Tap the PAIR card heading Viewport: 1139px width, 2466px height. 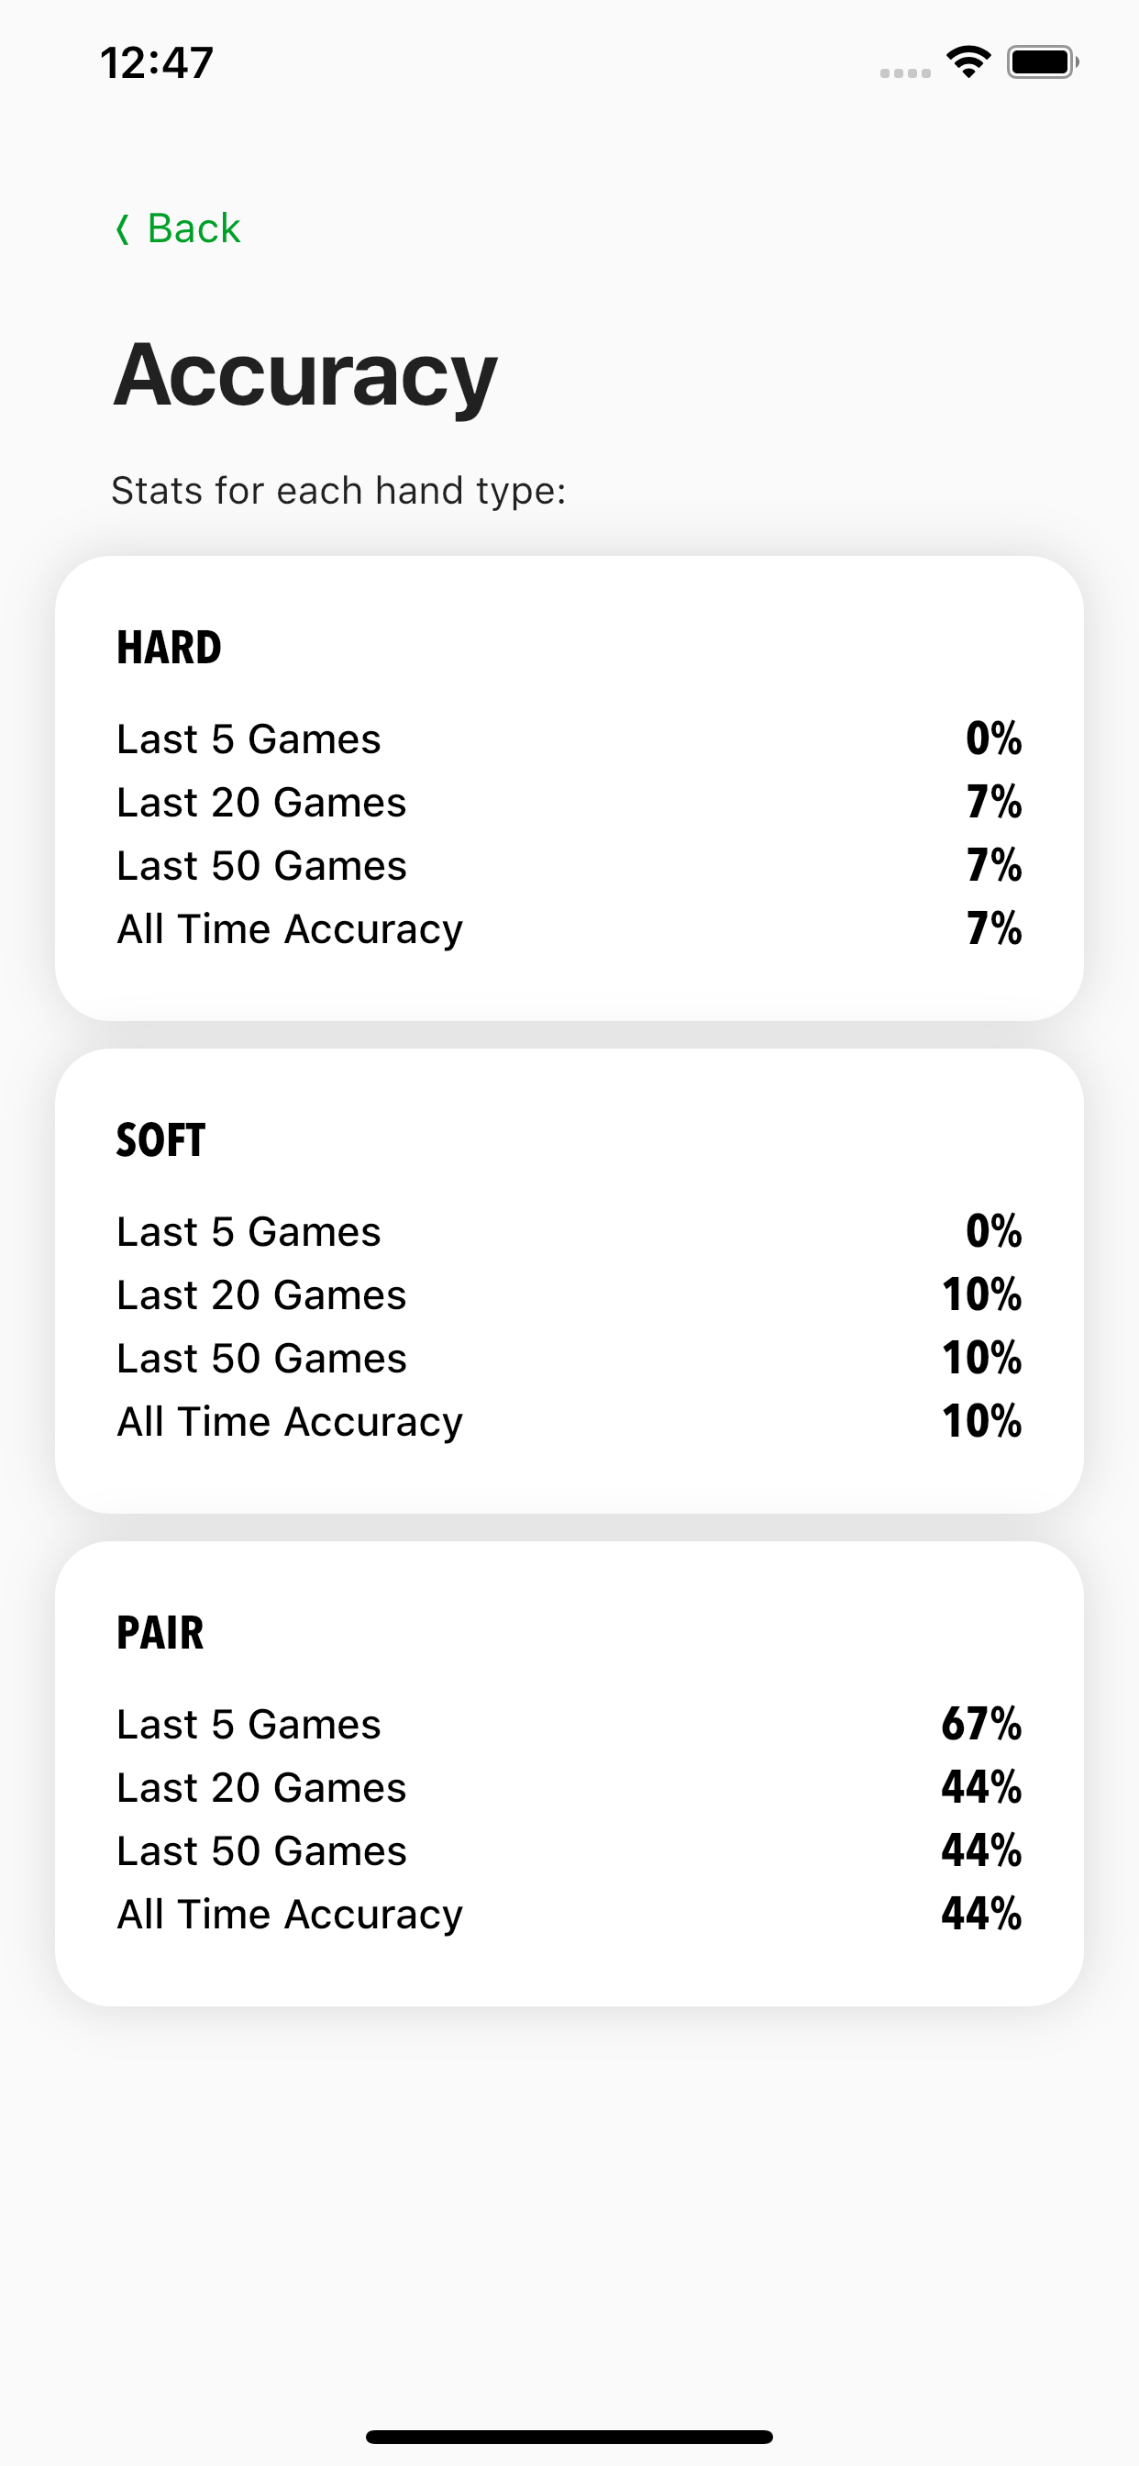pyautogui.click(x=160, y=1633)
